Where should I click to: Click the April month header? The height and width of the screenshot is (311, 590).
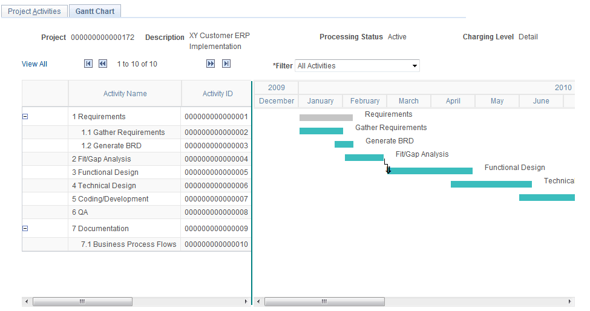tap(453, 101)
